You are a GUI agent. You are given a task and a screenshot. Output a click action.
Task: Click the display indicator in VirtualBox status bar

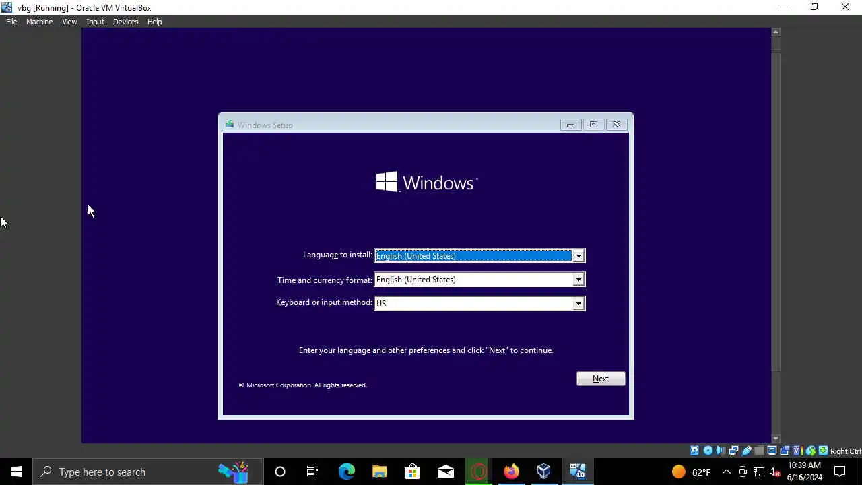772,451
